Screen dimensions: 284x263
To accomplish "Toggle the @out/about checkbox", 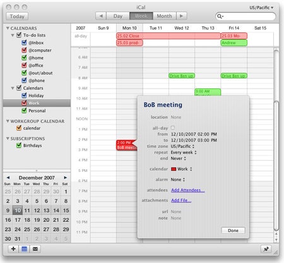I will pos(24,73).
